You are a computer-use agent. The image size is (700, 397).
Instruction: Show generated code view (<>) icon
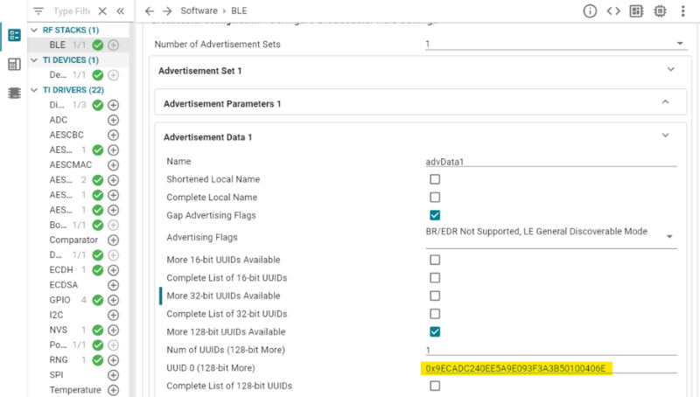click(x=614, y=11)
